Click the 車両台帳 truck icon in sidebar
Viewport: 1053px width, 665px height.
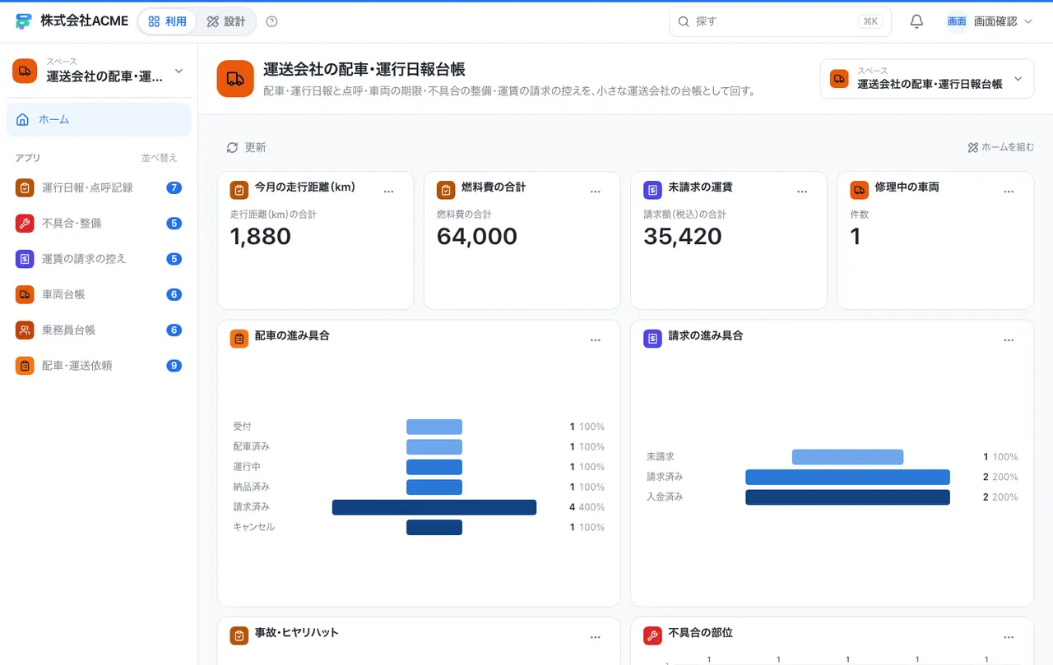(25, 294)
